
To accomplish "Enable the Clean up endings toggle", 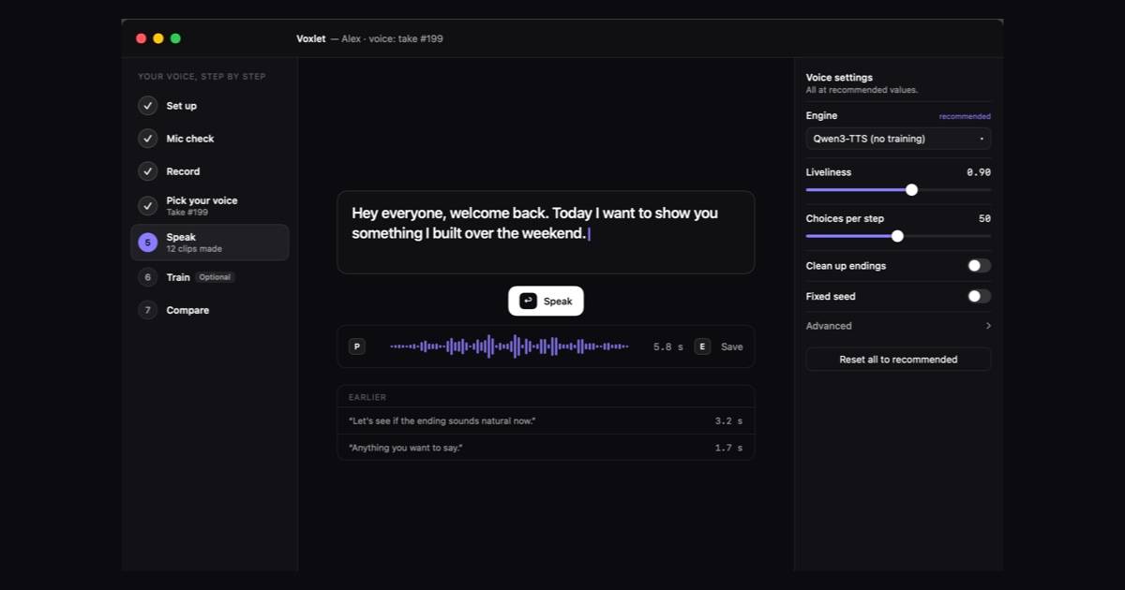I will 979,266.
